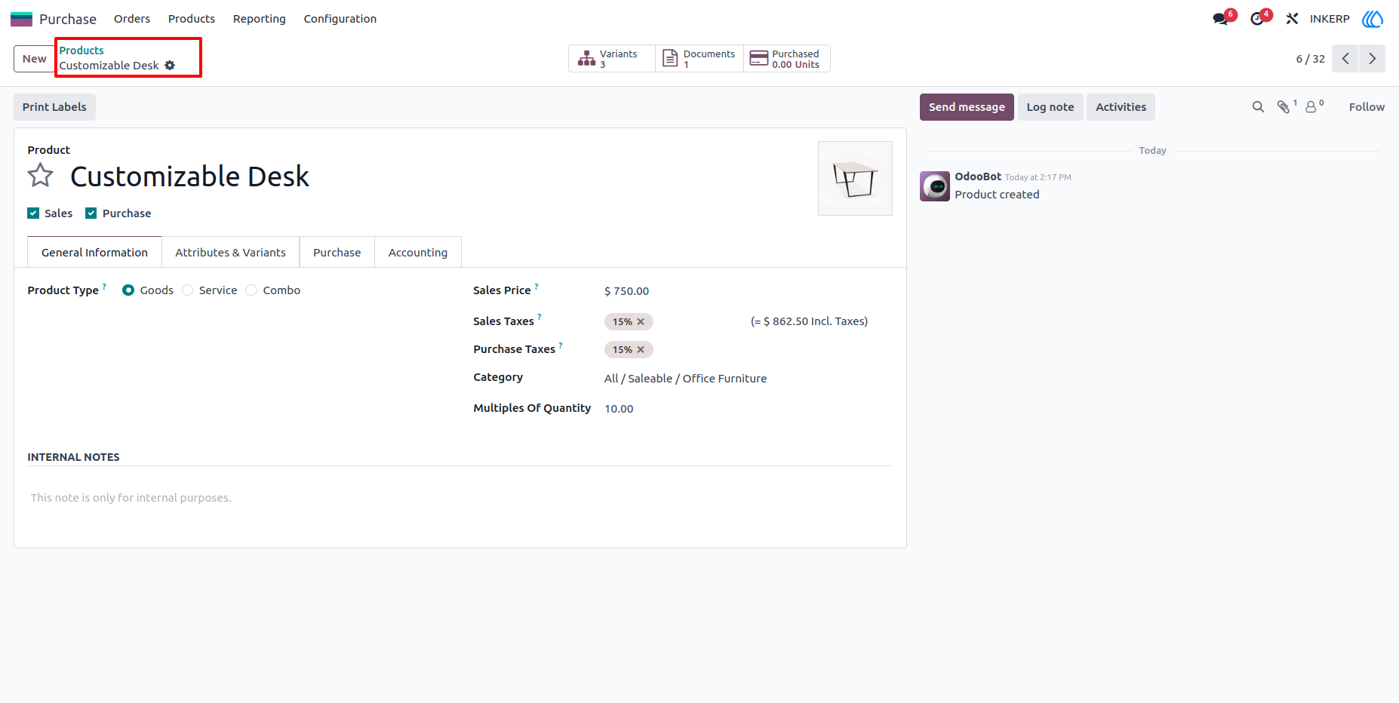Switch to the Purchase tab

(337, 253)
